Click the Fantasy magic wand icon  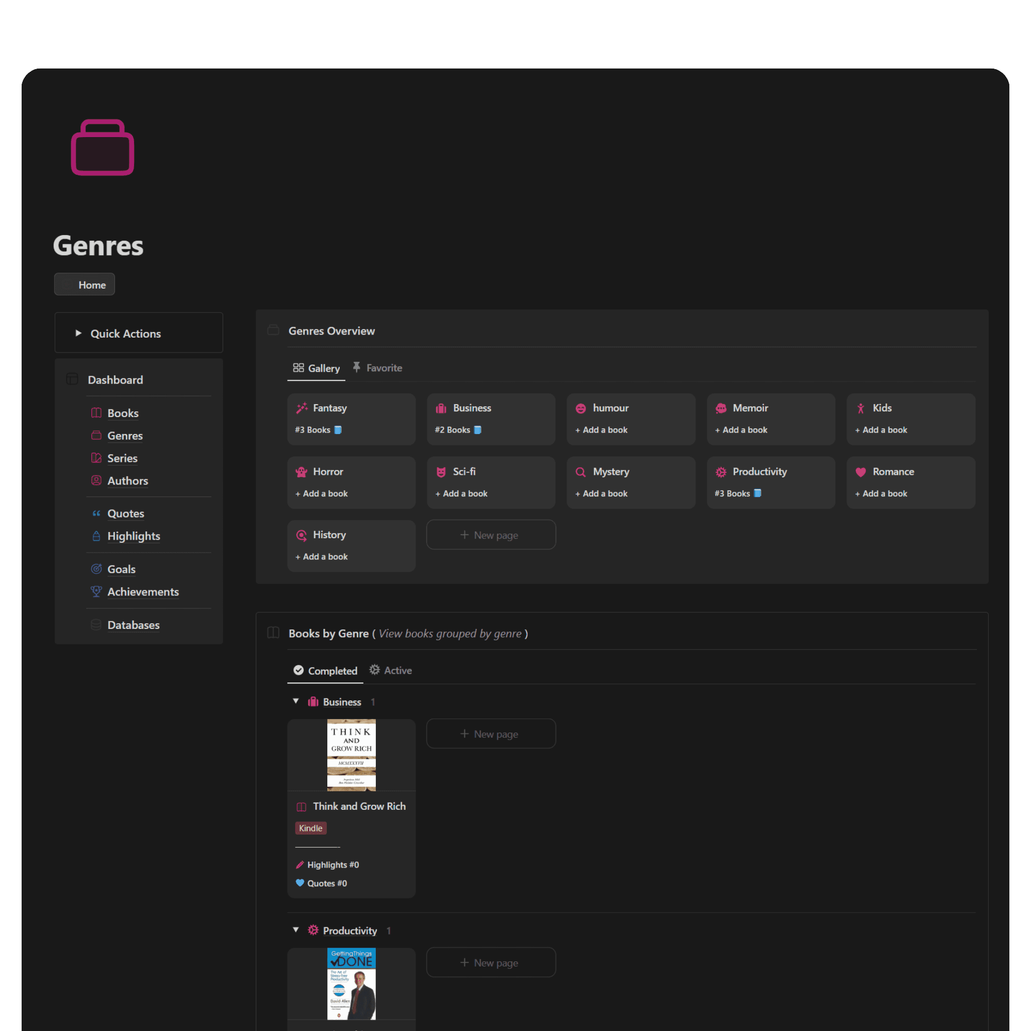click(302, 408)
